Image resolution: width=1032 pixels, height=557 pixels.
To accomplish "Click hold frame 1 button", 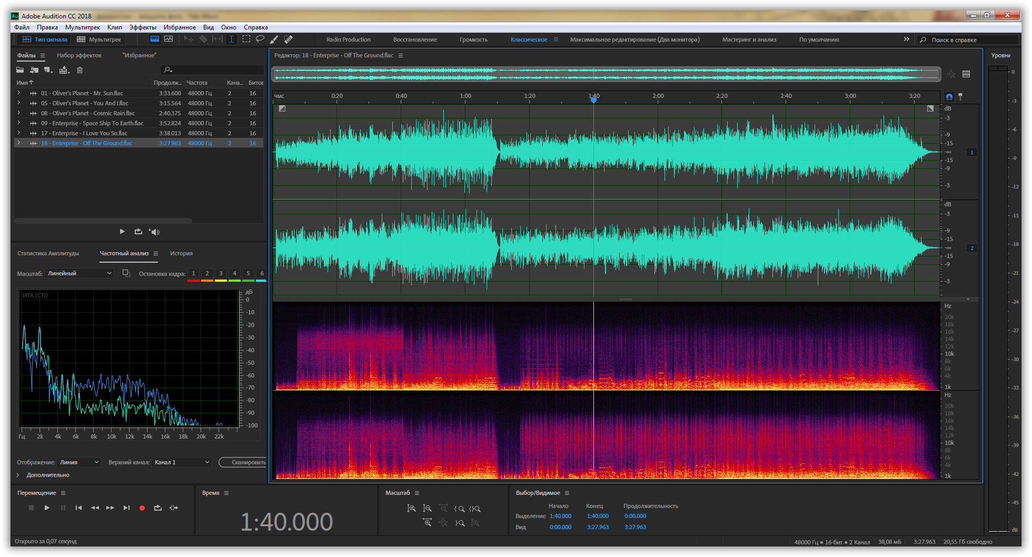I will tap(193, 273).
